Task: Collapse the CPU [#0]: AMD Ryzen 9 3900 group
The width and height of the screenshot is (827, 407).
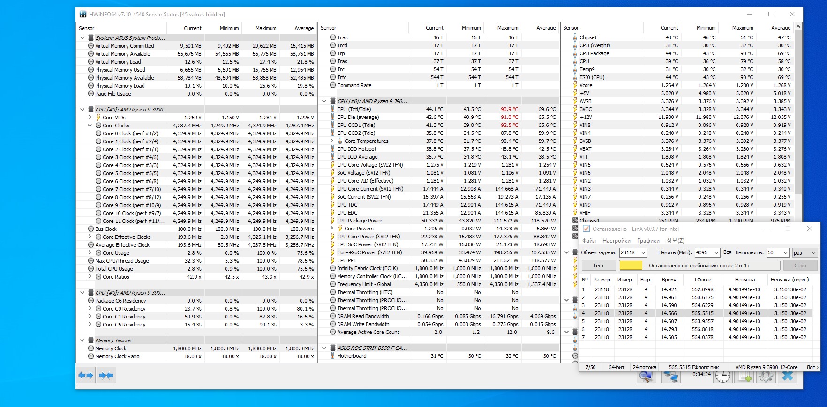Action: [x=83, y=110]
